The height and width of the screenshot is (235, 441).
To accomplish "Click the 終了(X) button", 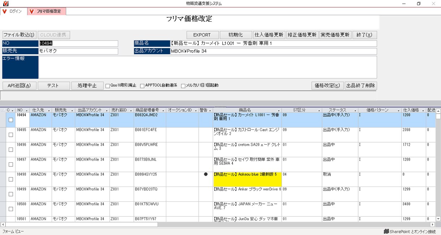I will [365, 35].
